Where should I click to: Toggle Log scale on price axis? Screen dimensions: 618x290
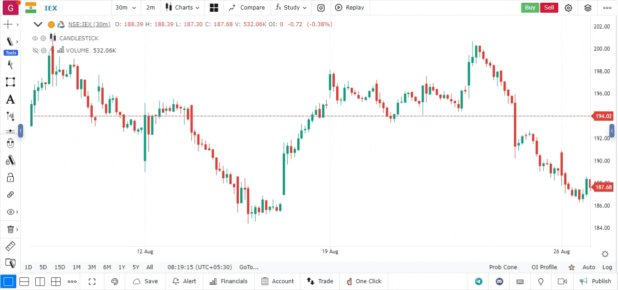pos(607,267)
